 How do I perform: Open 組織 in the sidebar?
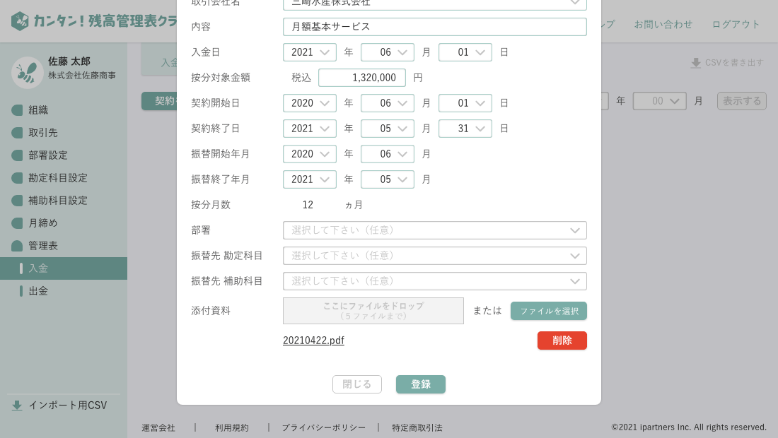click(39, 110)
